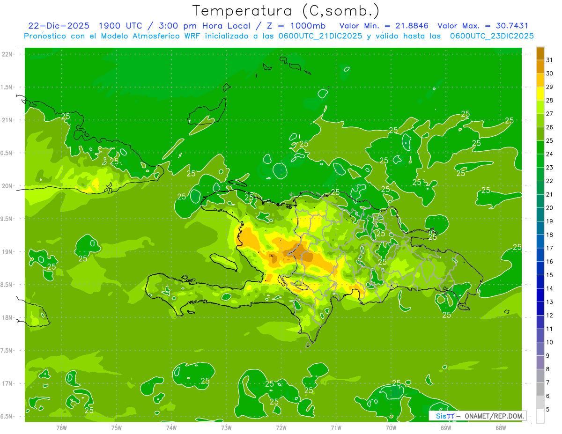Click the legend value "5"
Viewport: 562px width, 434px height.
[548, 410]
